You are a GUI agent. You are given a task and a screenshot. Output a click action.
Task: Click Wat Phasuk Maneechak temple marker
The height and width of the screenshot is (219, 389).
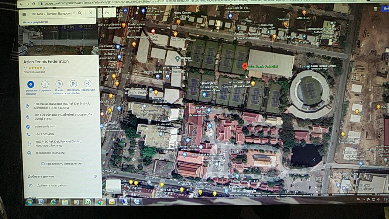point(216,164)
